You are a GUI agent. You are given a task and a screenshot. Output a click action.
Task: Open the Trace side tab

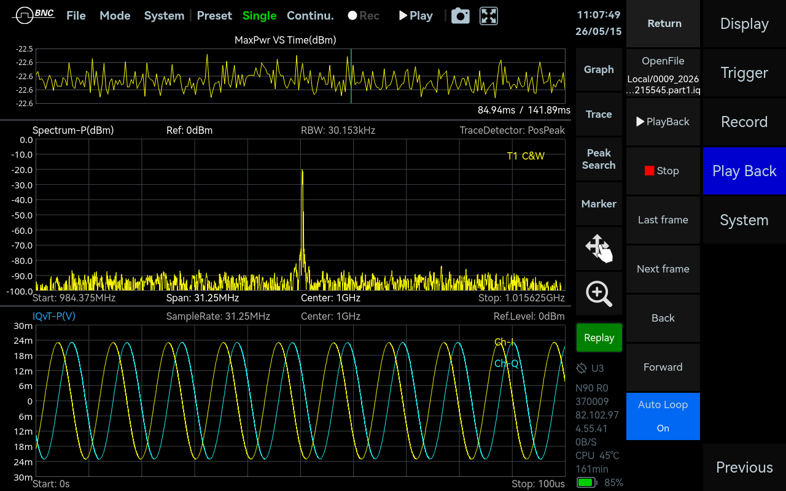[x=599, y=114]
